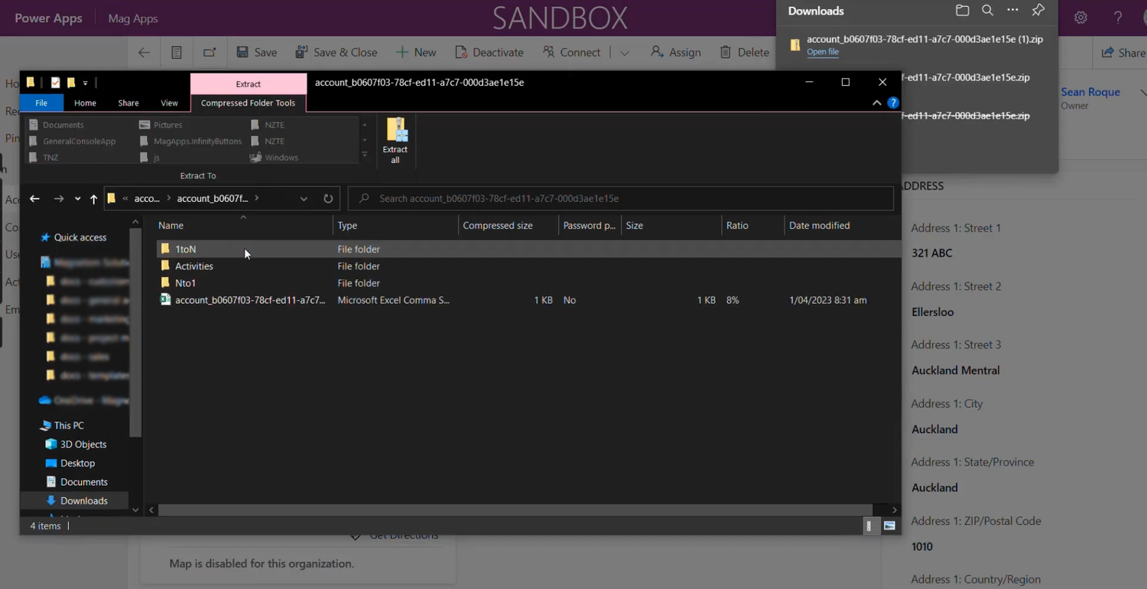
Task: Open recent locations dropdown in Explorer
Action: tap(77, 199)
